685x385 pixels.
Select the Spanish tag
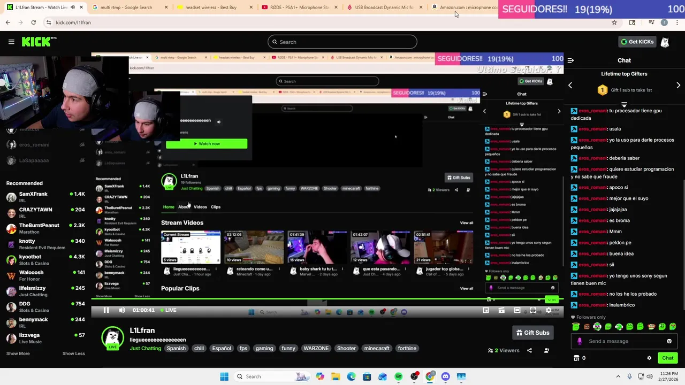coord(176,349)
